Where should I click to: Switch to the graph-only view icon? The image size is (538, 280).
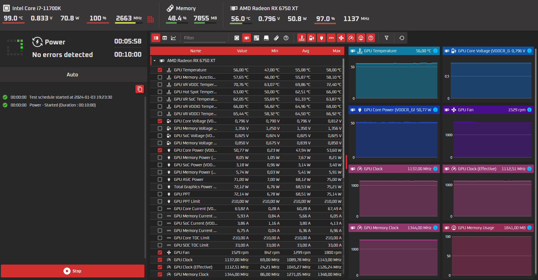click(174, 38)
